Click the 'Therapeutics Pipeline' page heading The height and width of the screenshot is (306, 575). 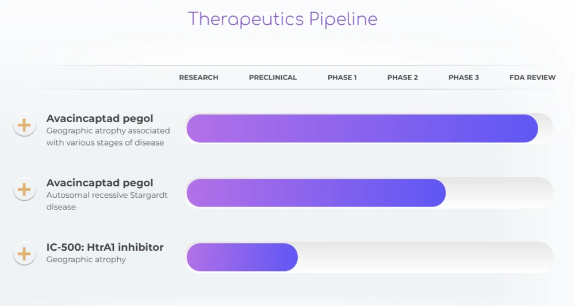point(282,20)
